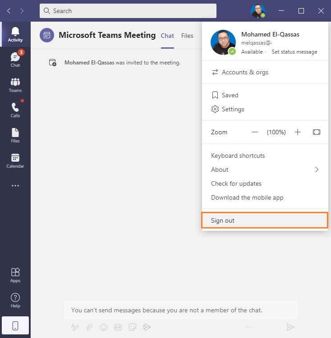Click the send message arrow
The width and height of the screenshot is (331, 338).
(x=290, y=327)
